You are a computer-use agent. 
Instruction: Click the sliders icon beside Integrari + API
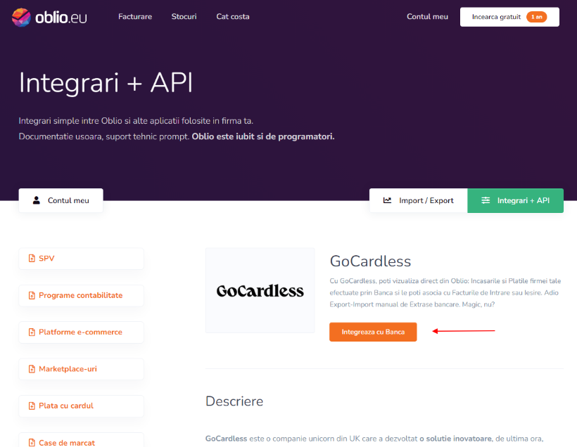[x=486, y=200]
